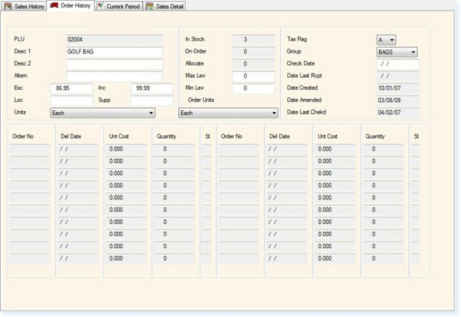Click the Date Last Rcpt field

point(398,76)
